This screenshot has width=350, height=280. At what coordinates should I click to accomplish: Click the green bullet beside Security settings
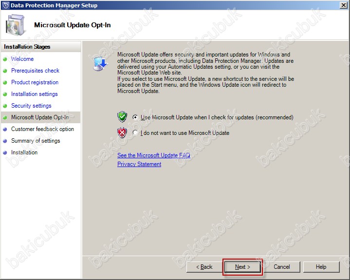click(5, 106)
